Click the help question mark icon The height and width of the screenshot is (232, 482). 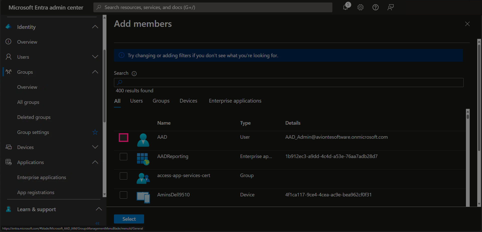click(x=375, y=7)
